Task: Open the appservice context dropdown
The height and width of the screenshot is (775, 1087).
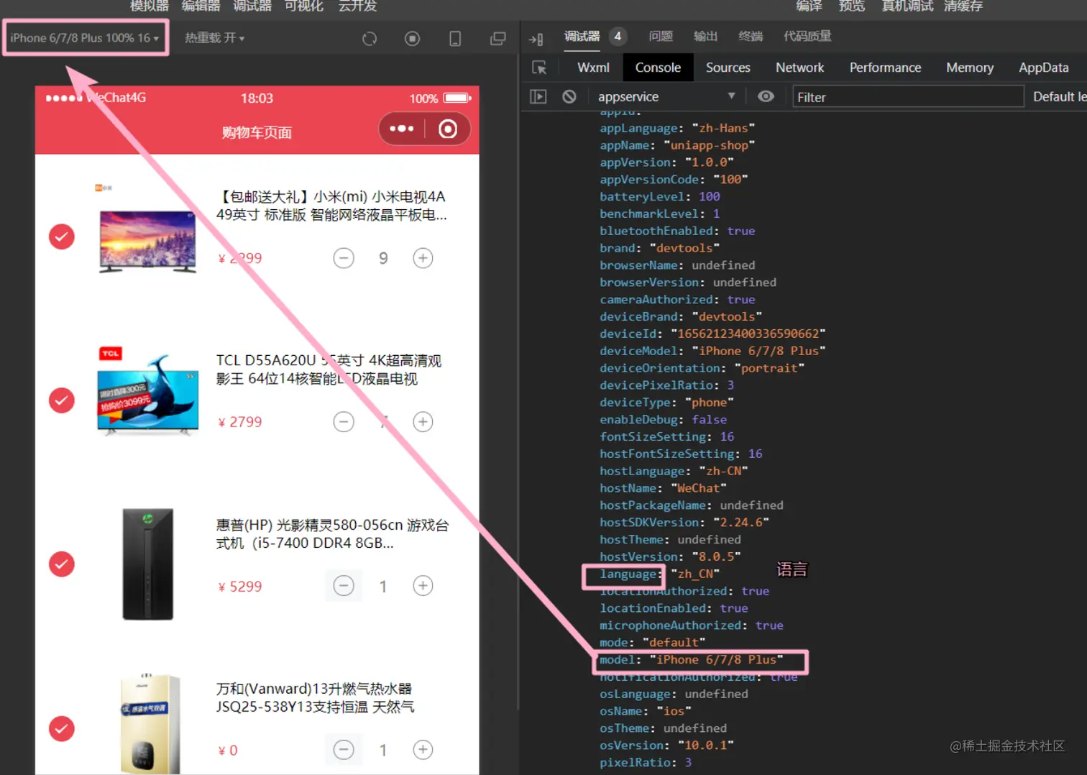Action: point(666,96)
